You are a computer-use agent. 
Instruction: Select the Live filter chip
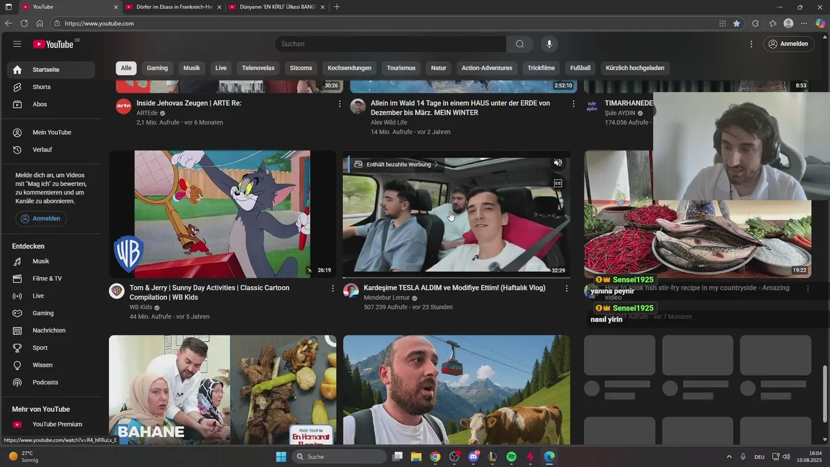221,68
